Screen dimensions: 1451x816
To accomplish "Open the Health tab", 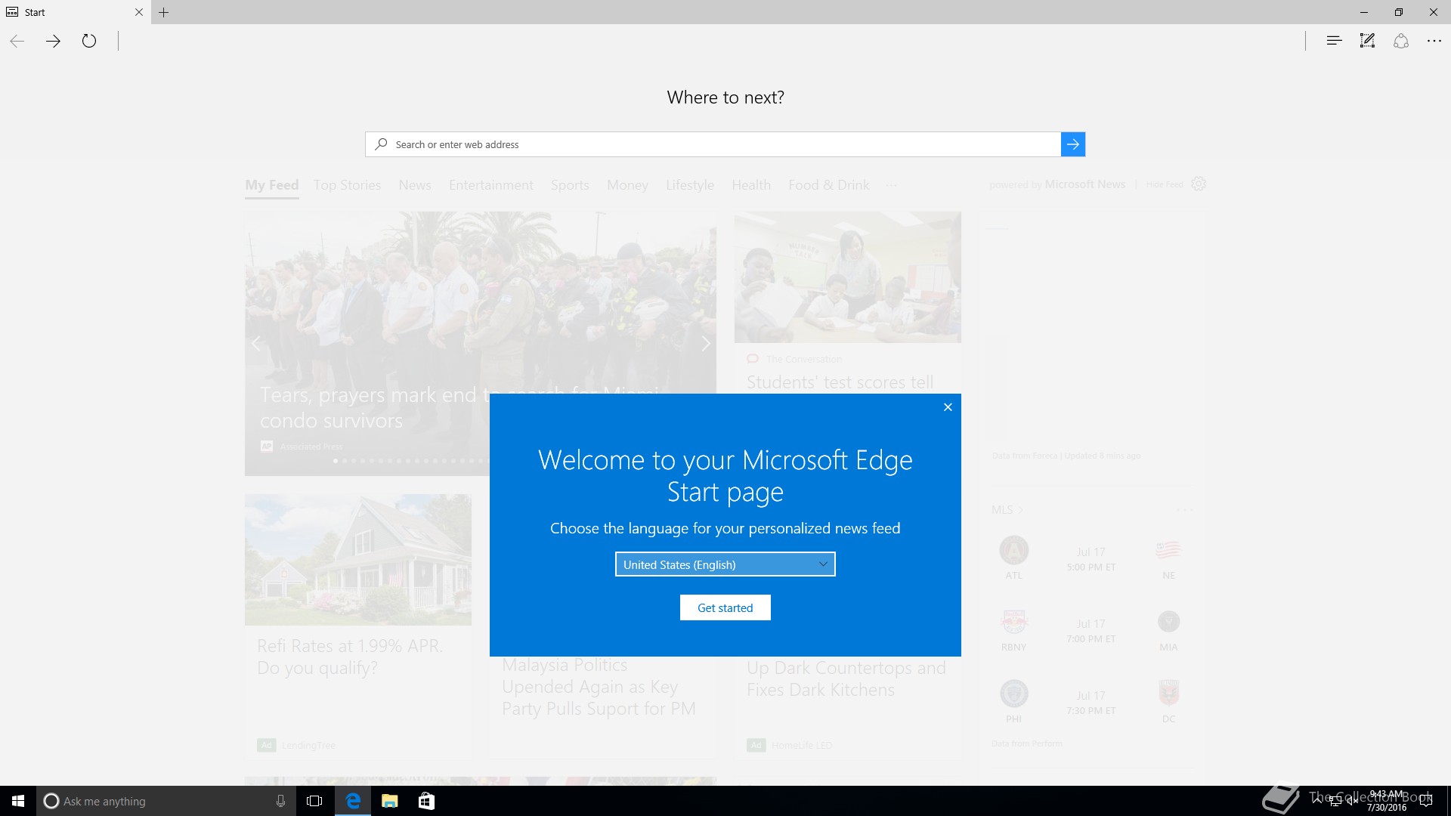I will coord(751,185).
